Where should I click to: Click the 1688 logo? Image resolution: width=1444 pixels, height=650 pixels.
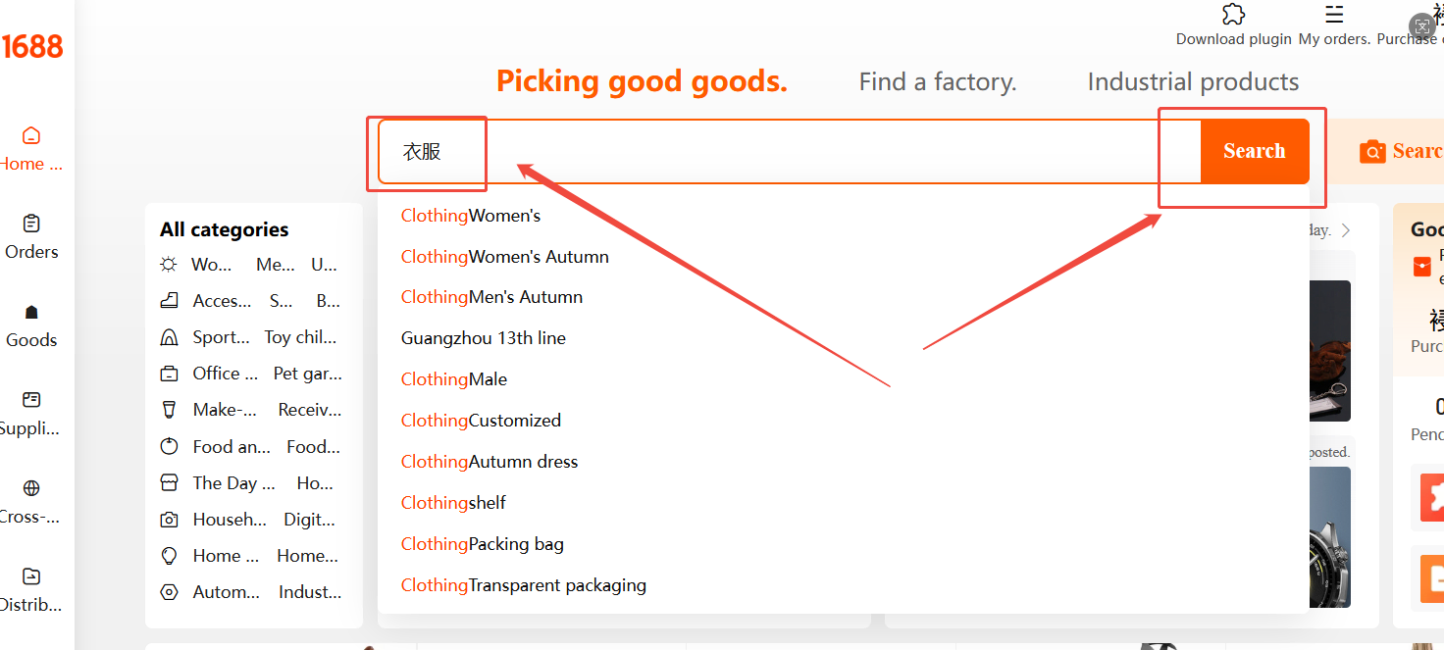tap(33, 46)
